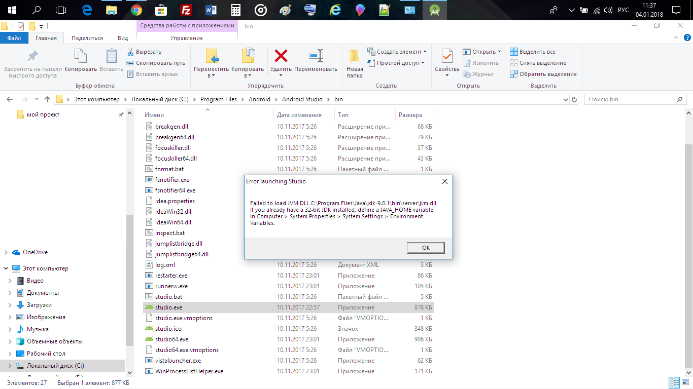
Task: Select the studio64.exe file
Action: pyautogui.click(x=171, y=339)
